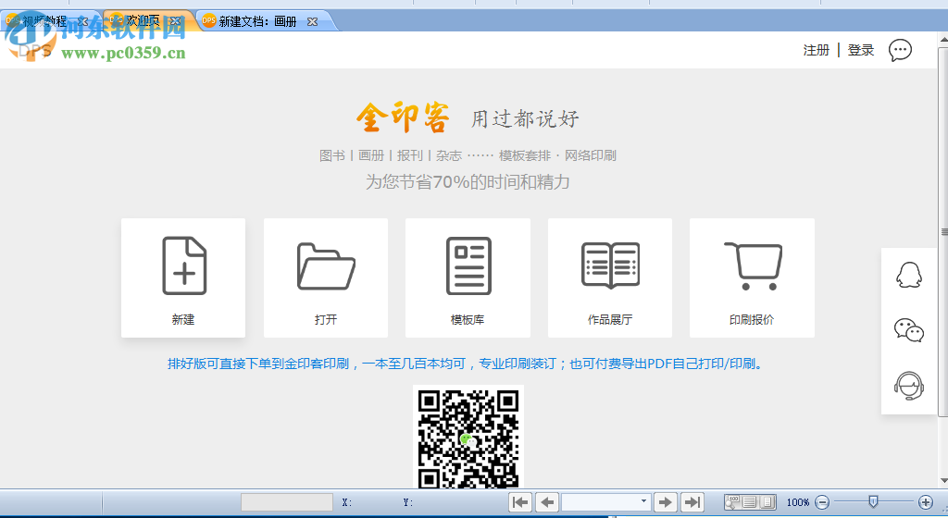The height and width of the screenshot is (518, 948).
Task: Click the empty status field left of X:
Action: 287,502
